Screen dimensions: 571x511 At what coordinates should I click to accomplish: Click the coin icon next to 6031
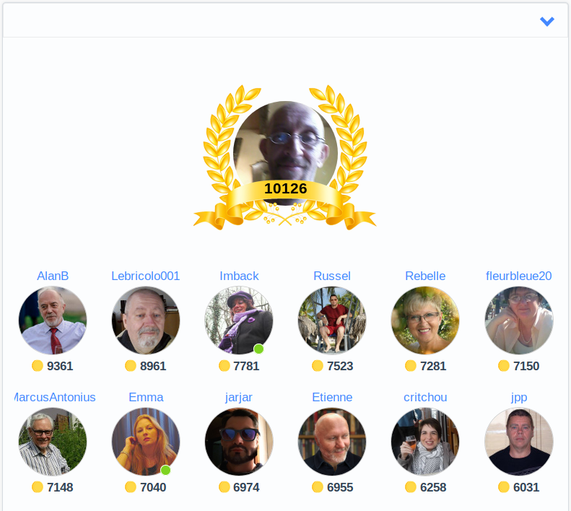point(504,486)
